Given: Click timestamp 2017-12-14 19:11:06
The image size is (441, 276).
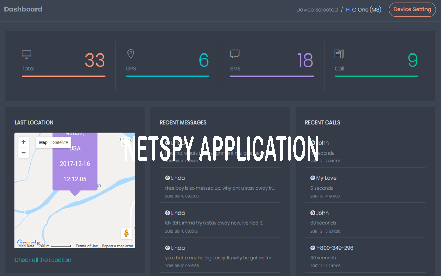Looking at the screenshot, I should click(325, 196).
